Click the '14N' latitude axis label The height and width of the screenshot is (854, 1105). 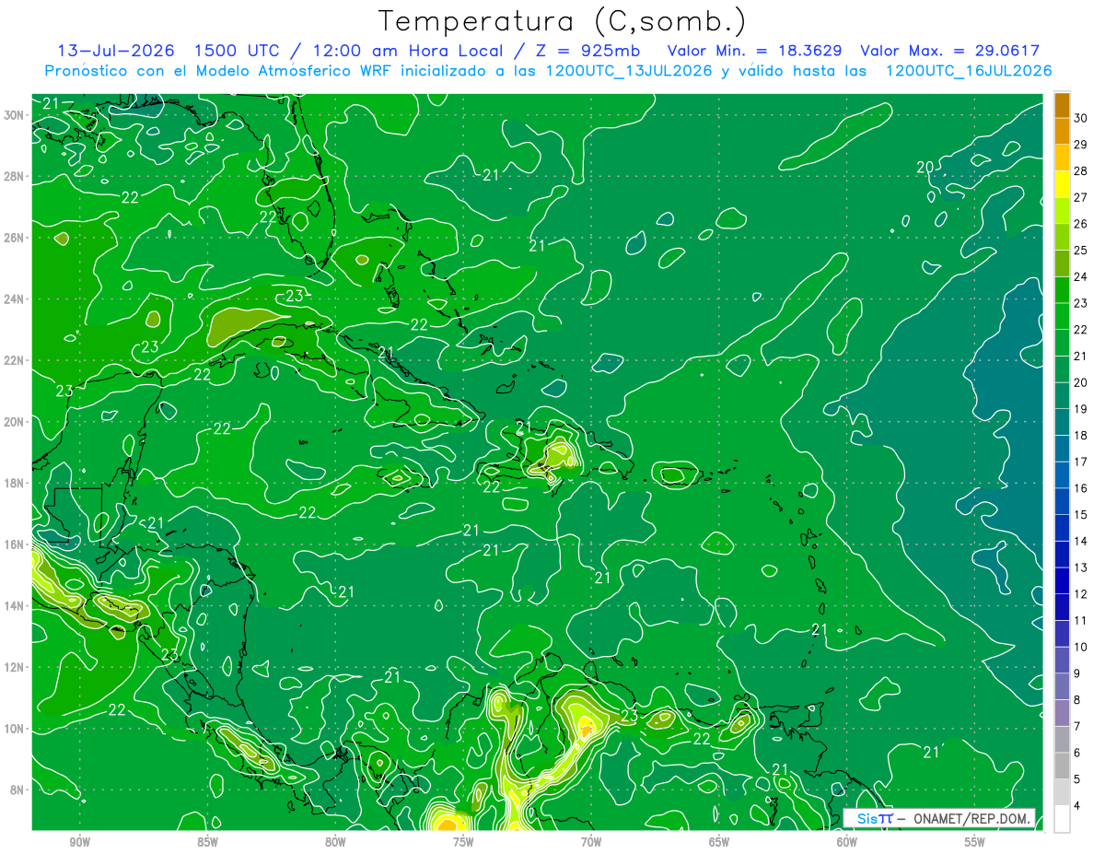15,606
